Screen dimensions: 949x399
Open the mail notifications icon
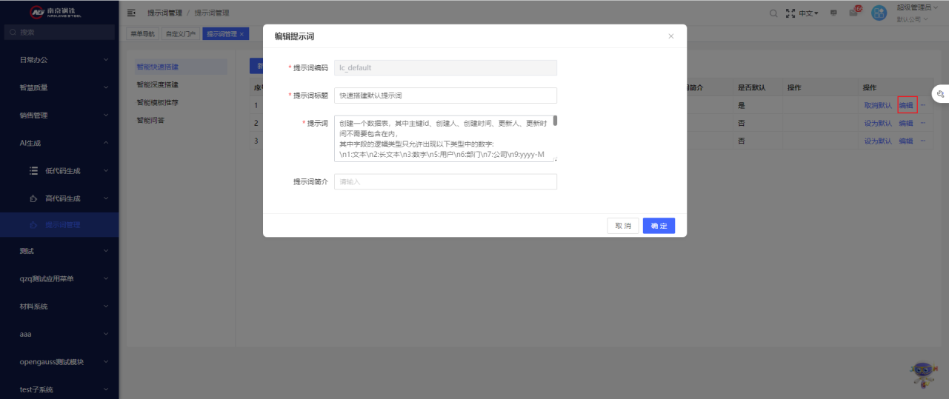(853, 13)
